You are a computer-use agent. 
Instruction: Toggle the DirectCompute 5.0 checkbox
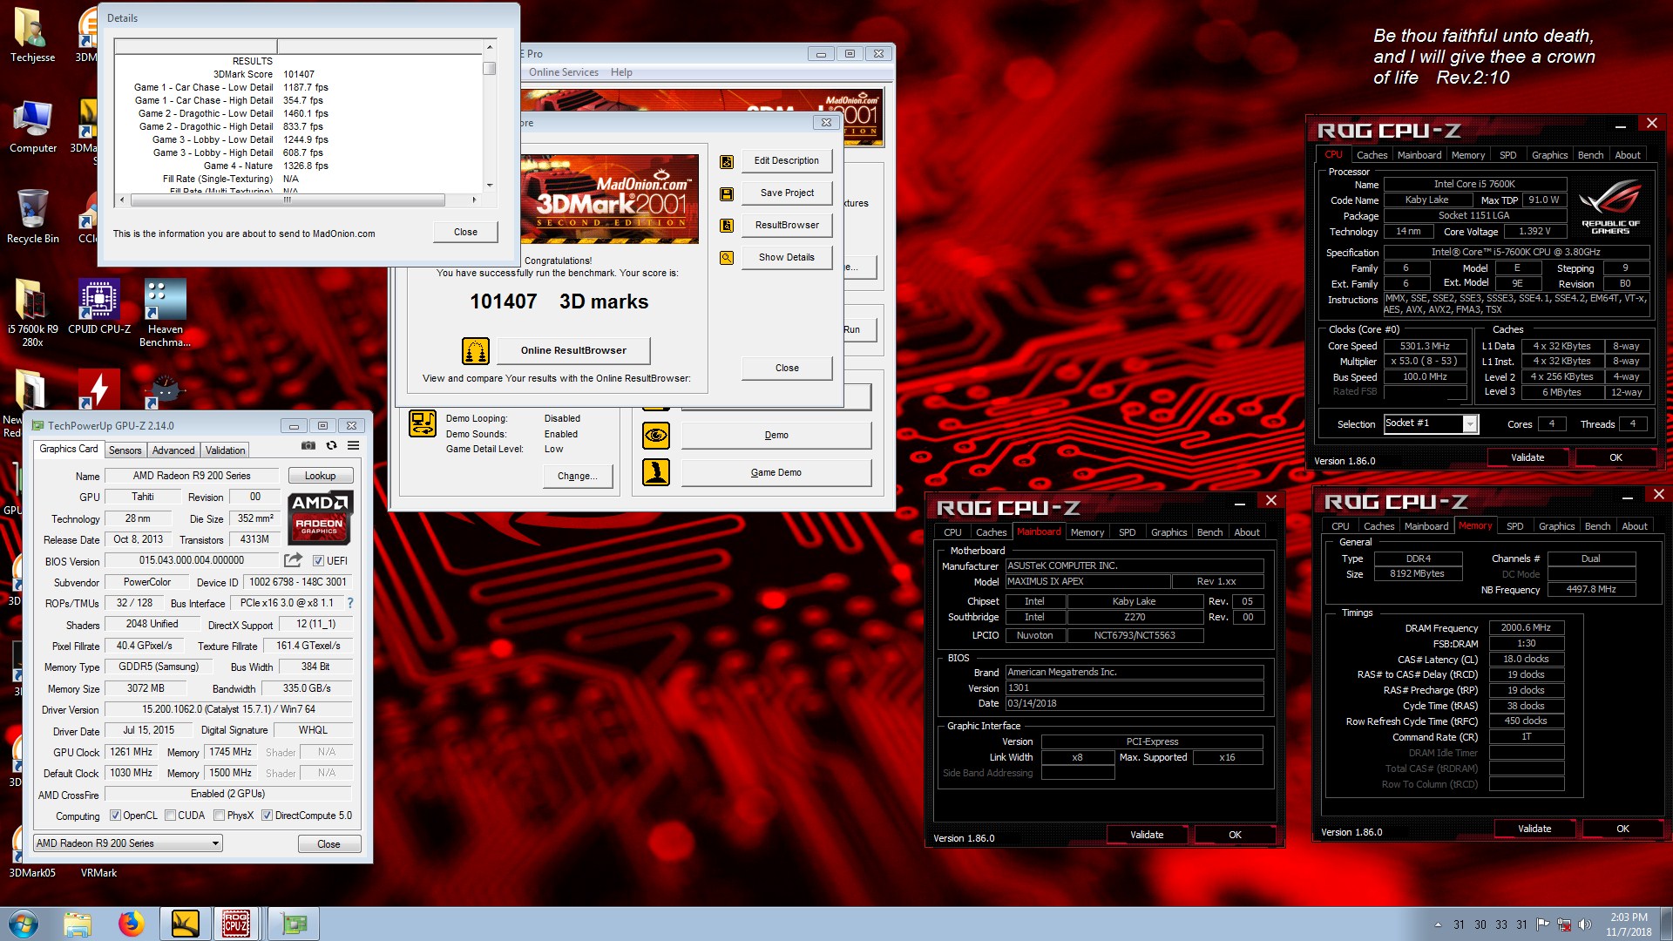(x=268, y=816)
